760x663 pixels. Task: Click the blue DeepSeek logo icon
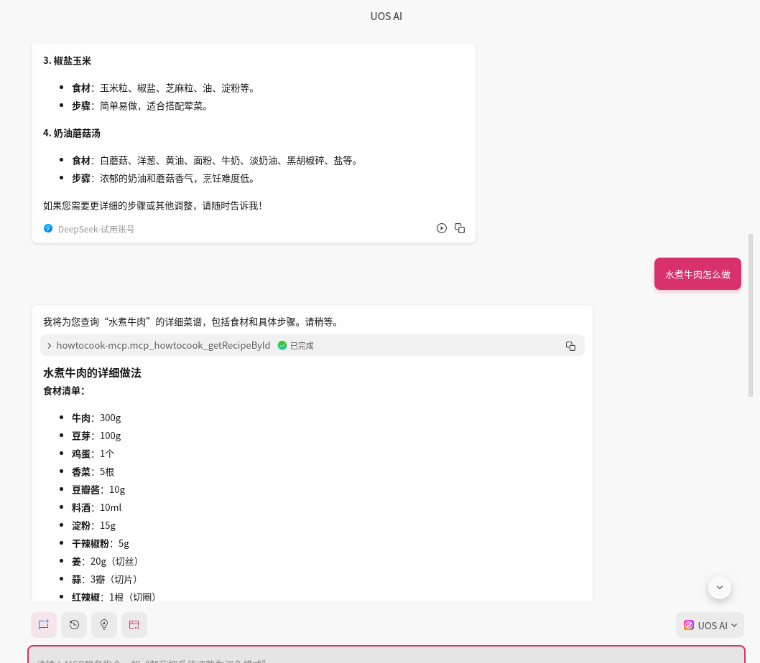[48, 229]
